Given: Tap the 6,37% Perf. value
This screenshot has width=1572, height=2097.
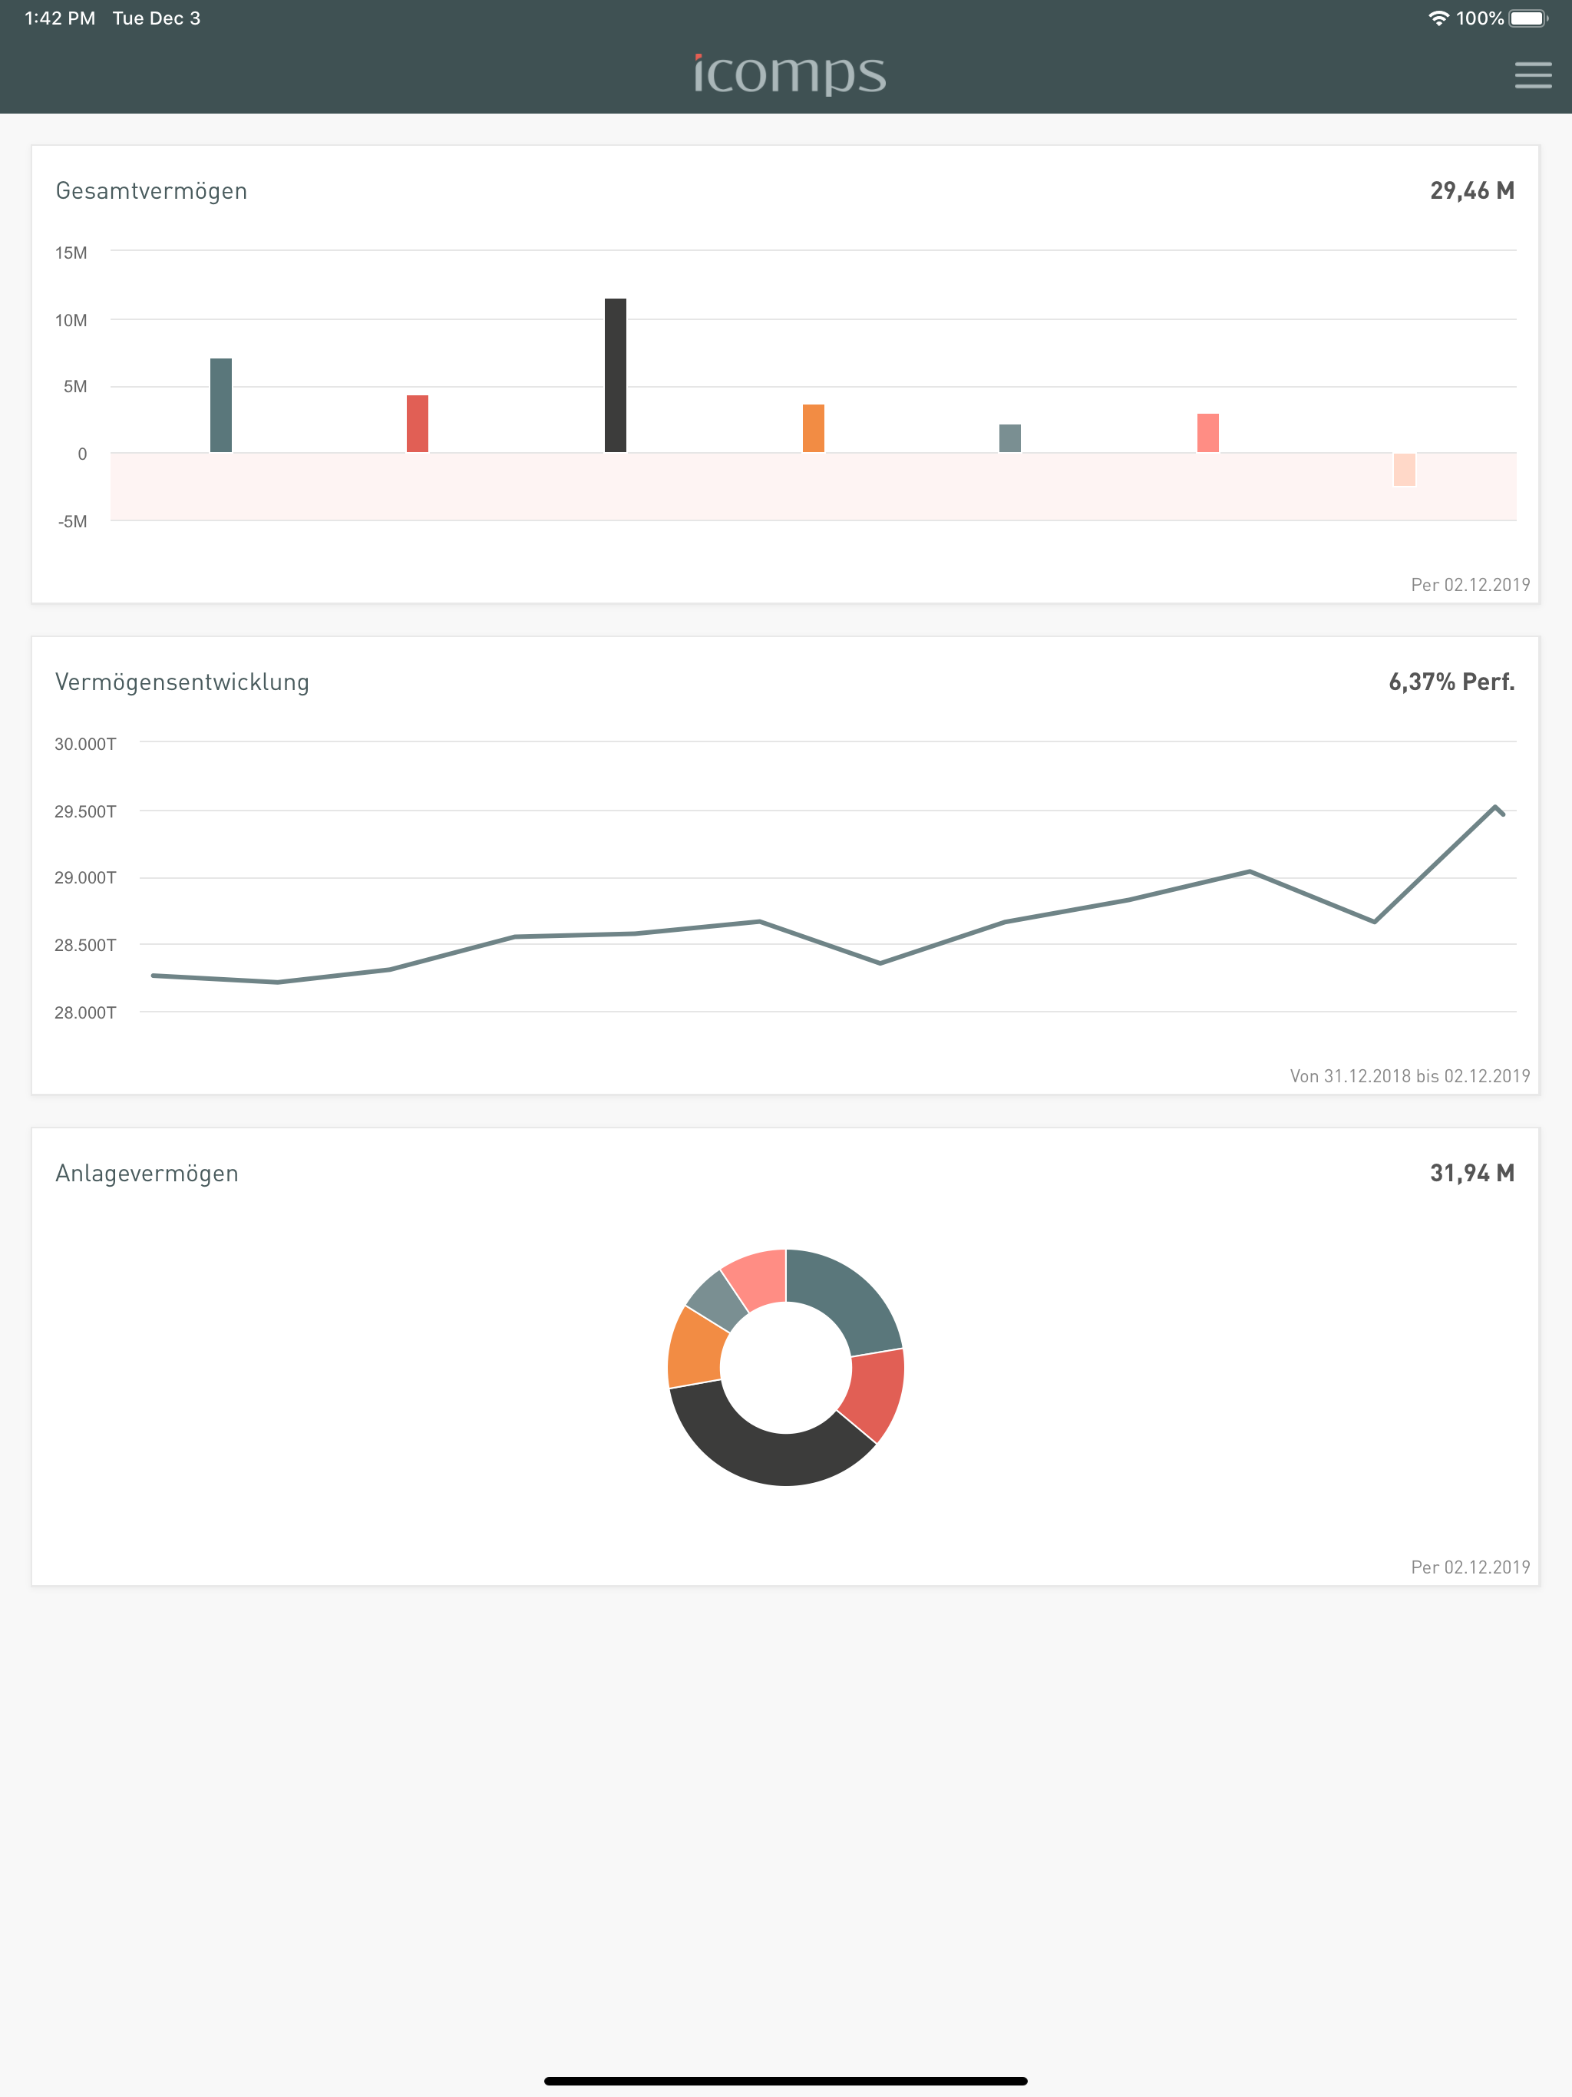Looking at the screenshot, I should coord(1451,682).
